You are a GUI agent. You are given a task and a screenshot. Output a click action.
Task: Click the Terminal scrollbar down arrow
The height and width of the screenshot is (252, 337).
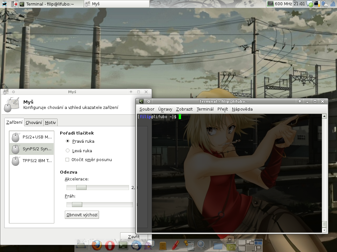pos(324,230)
